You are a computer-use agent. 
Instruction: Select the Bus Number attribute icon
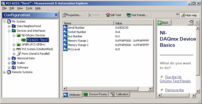65,36
